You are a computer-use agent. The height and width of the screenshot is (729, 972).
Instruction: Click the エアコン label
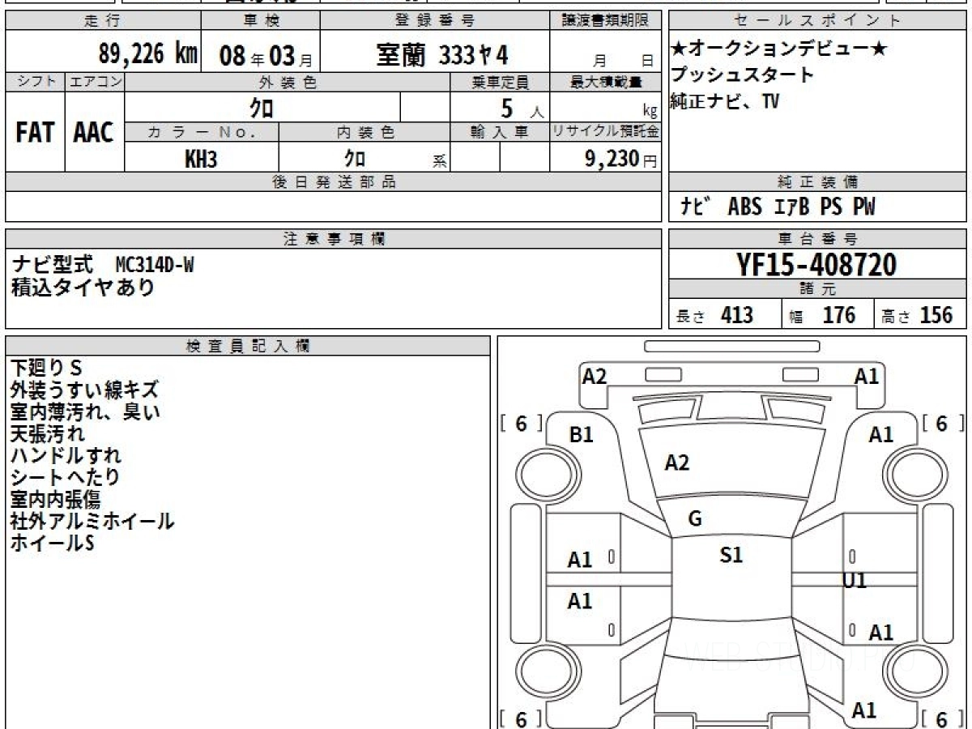coord(95,82)
